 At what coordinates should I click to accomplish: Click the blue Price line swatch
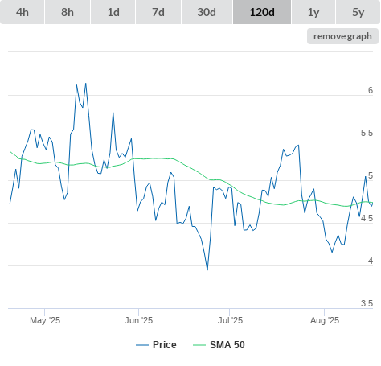pos(142,345)
